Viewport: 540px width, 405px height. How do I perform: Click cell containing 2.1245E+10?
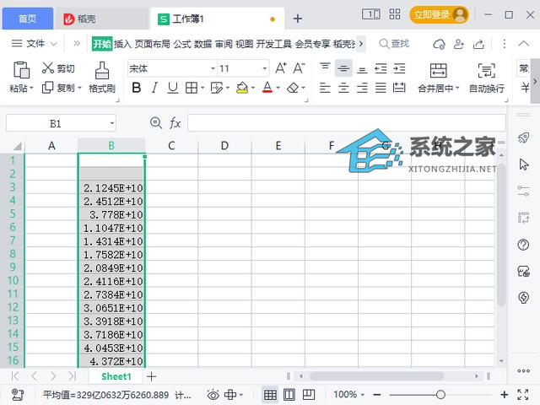111,187
